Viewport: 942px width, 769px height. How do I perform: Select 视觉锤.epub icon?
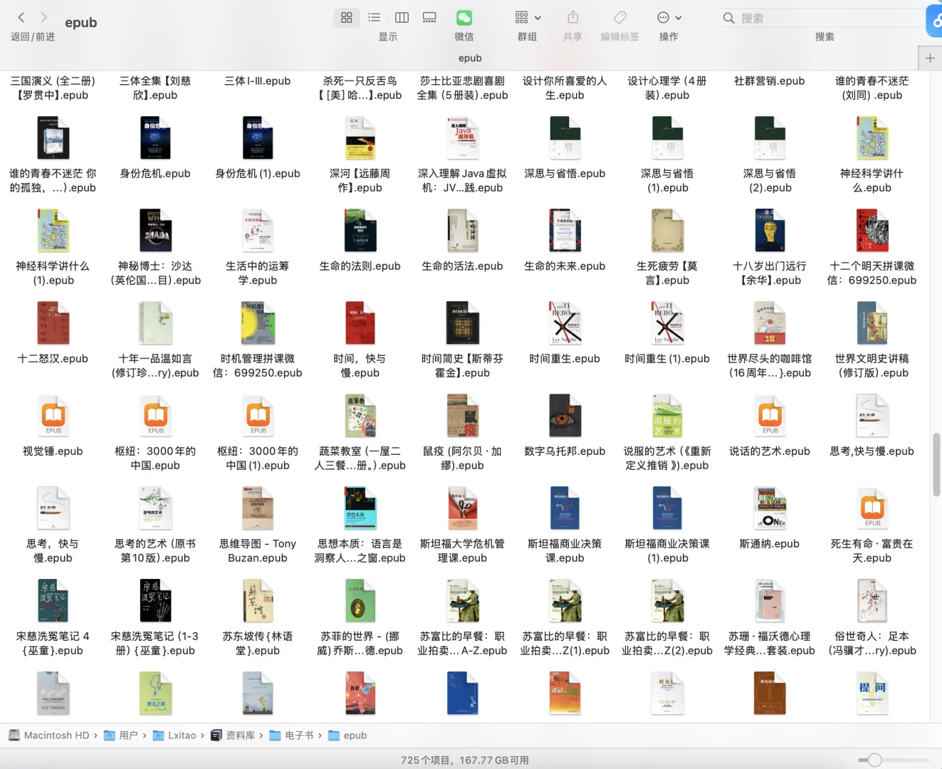(x=53, y=415)
